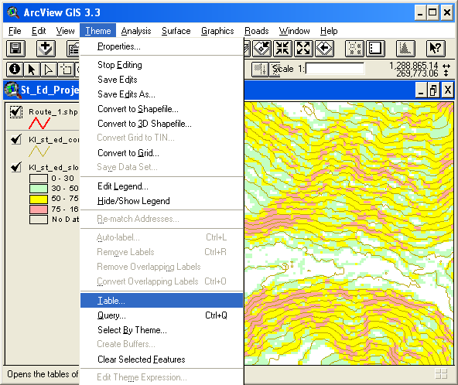
Task: Close the St_Ed_Proje view window
Action: click(447, 90)
